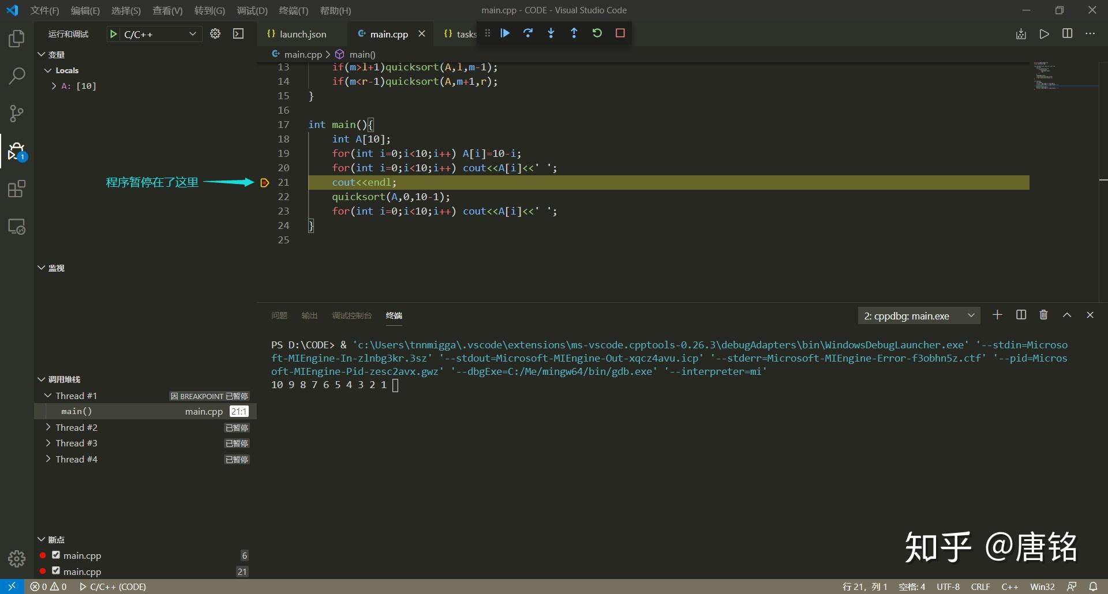Image resolution: width=1108 pixels, height=594 pixels.
Task: Open the Explorer view in activity bar
Action: (17, 39)
